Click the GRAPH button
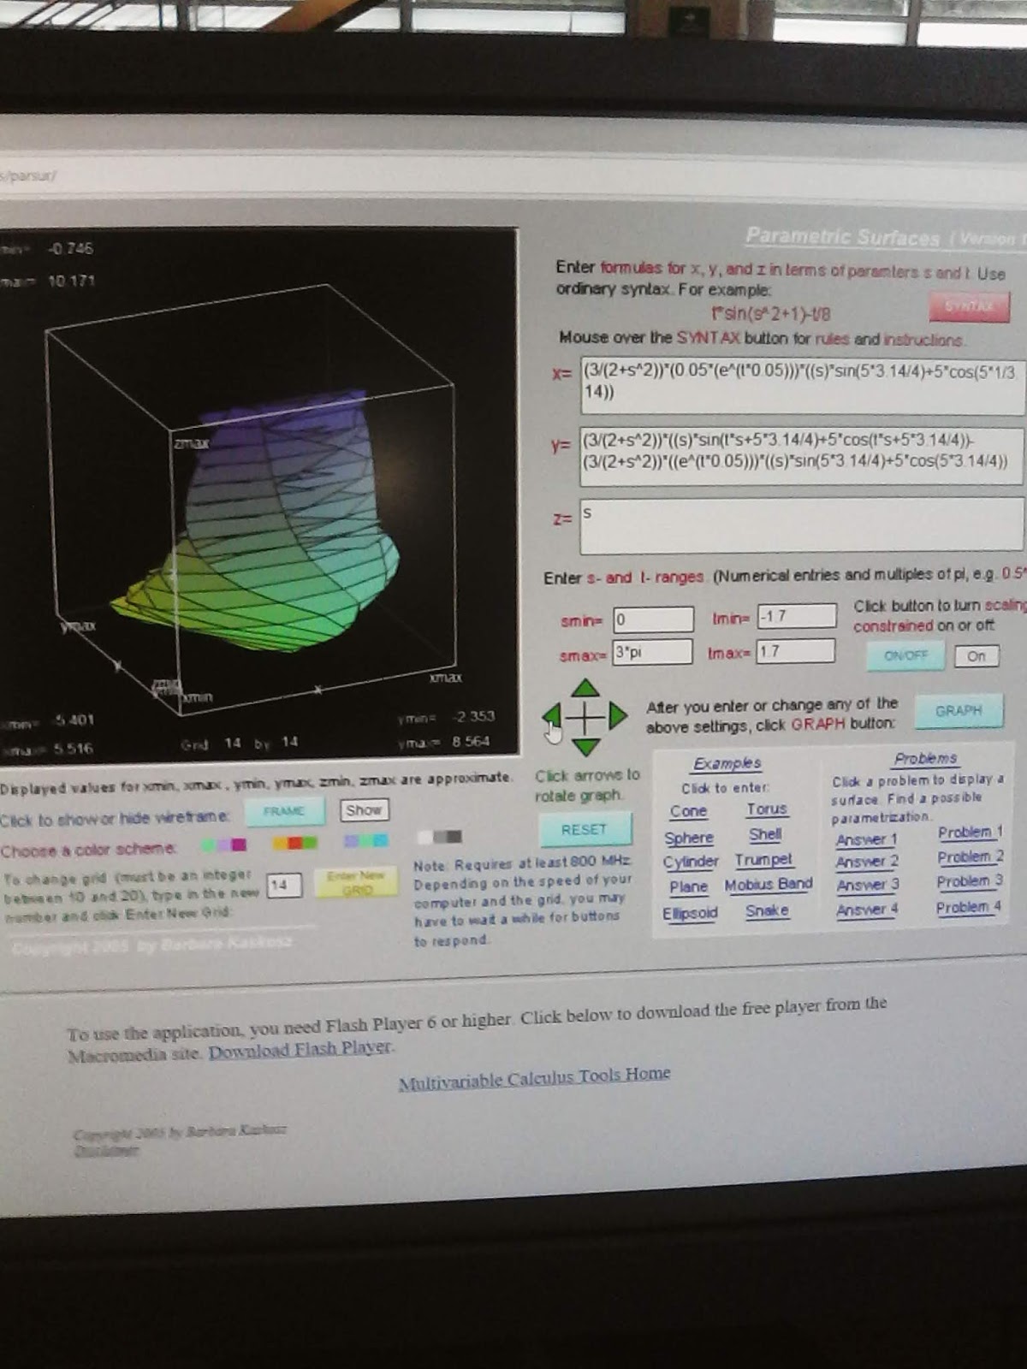The image size is (1027, 1369). pyautogui.click(x=959, y=710)
